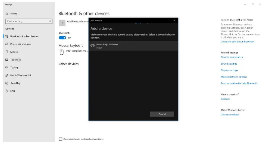
Task: Click the Add Bluetooth or other device label
Action: click(x=78, y=22)
